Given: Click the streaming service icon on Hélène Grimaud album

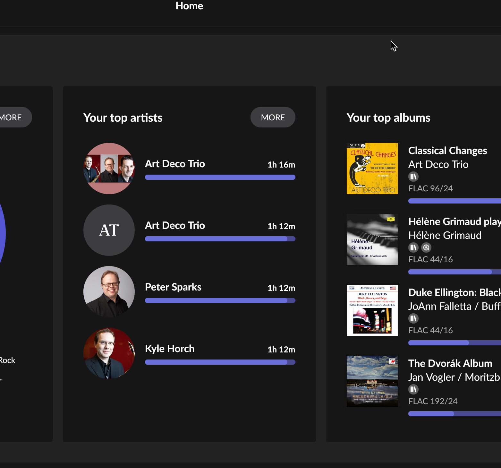Looking at the screenshot, I should (426, 247).
